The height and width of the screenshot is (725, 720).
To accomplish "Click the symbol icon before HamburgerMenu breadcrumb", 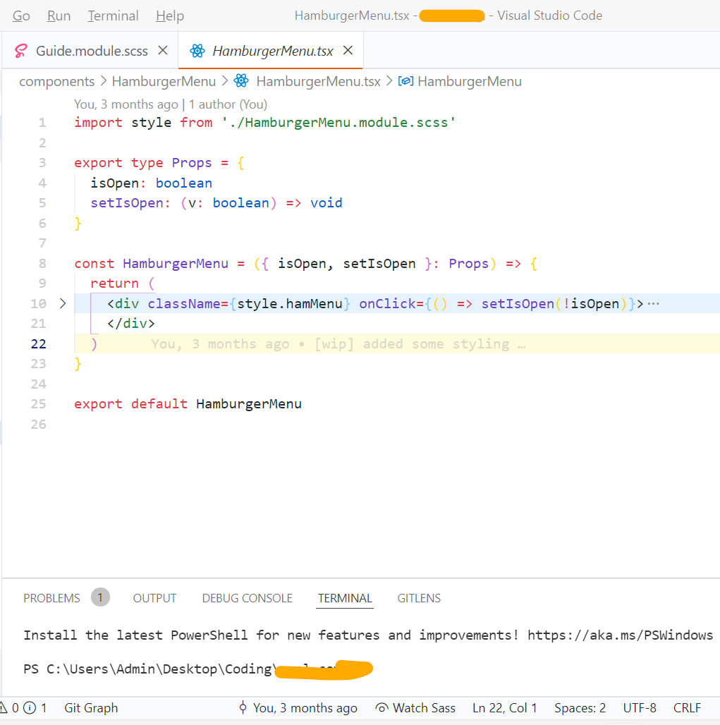I will (x=405, y=81).
